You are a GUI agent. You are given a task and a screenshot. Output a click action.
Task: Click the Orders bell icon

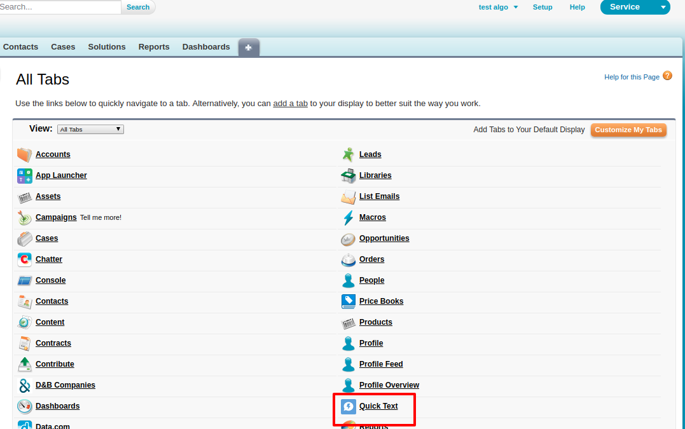(x=348, y=259)
